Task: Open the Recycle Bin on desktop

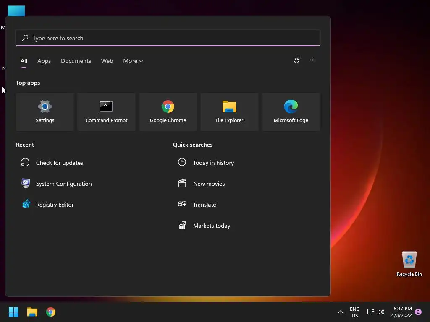Action: [x=409, y=263]
